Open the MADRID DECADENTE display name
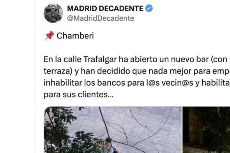Image resolution: width=230 pixels, height=153 pixels. point(105,8)
